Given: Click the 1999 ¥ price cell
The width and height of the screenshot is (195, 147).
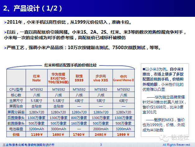Looking at the screenshot, I should (123, 135).
